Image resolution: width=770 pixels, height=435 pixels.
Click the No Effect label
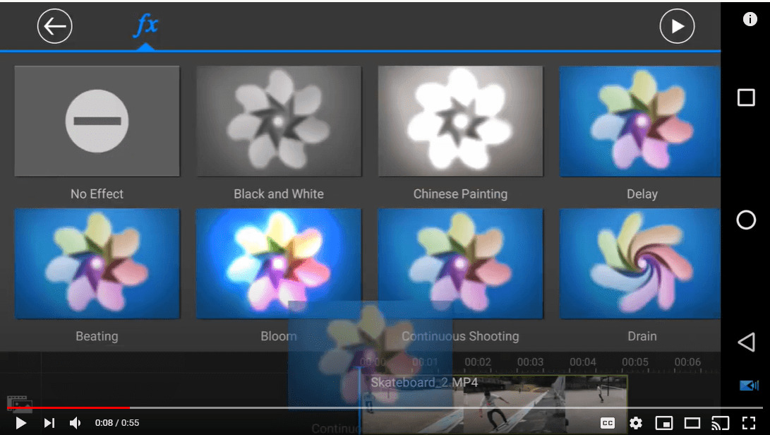coord(97,193)
